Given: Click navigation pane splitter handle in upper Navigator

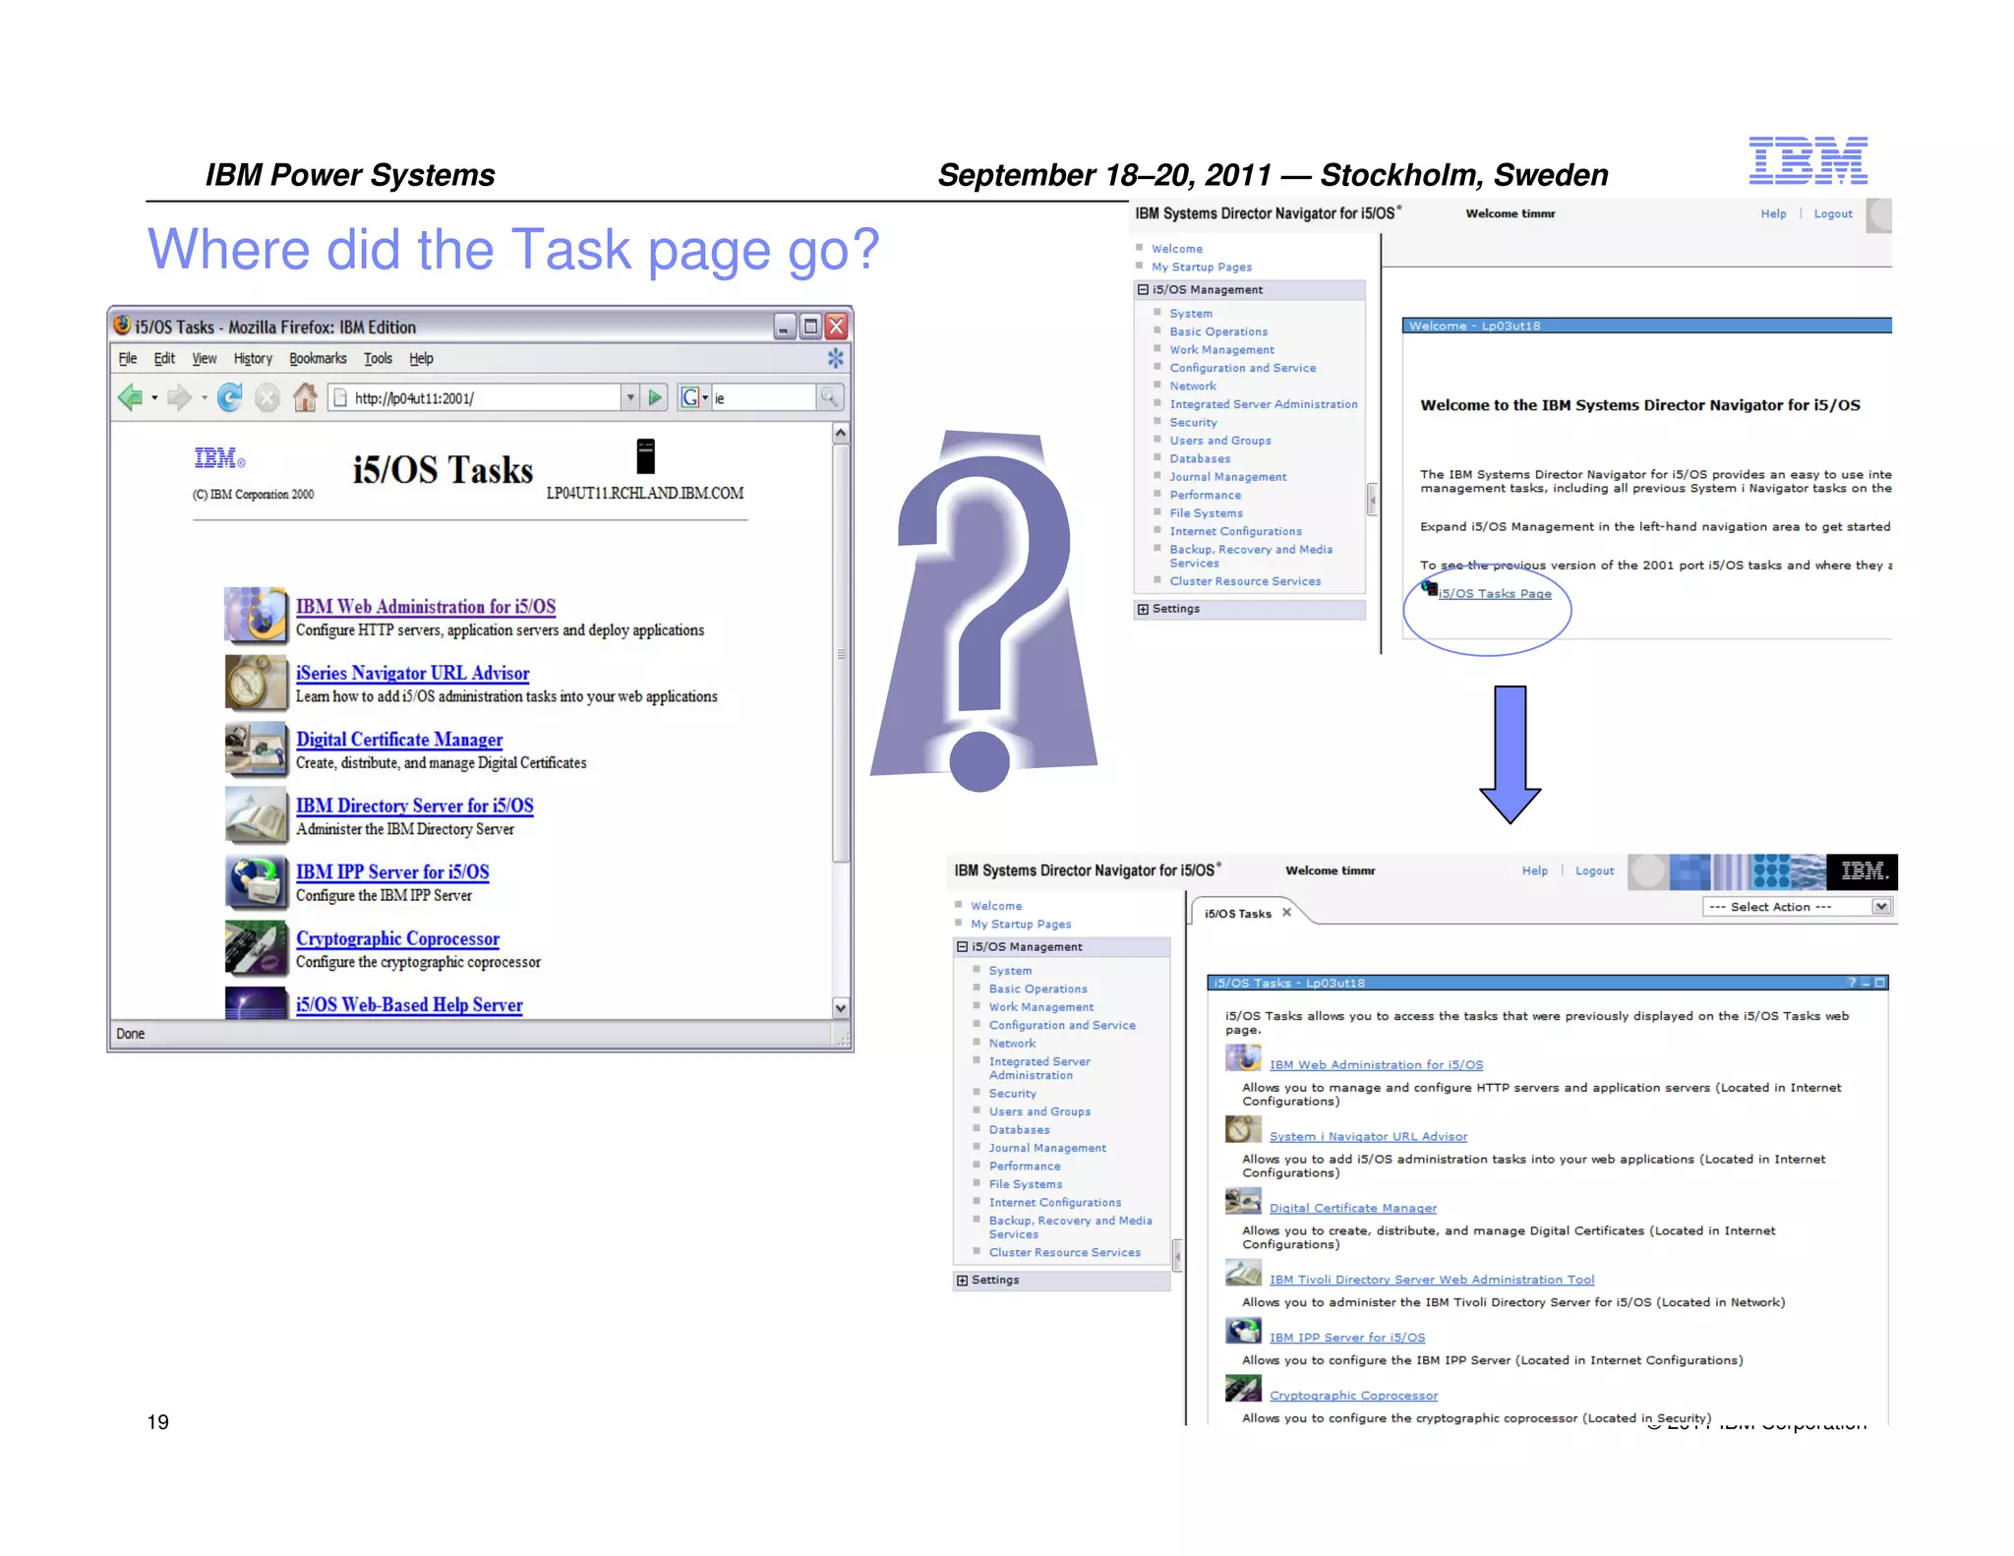Looking at the screenshot, I should point(1372,500).
